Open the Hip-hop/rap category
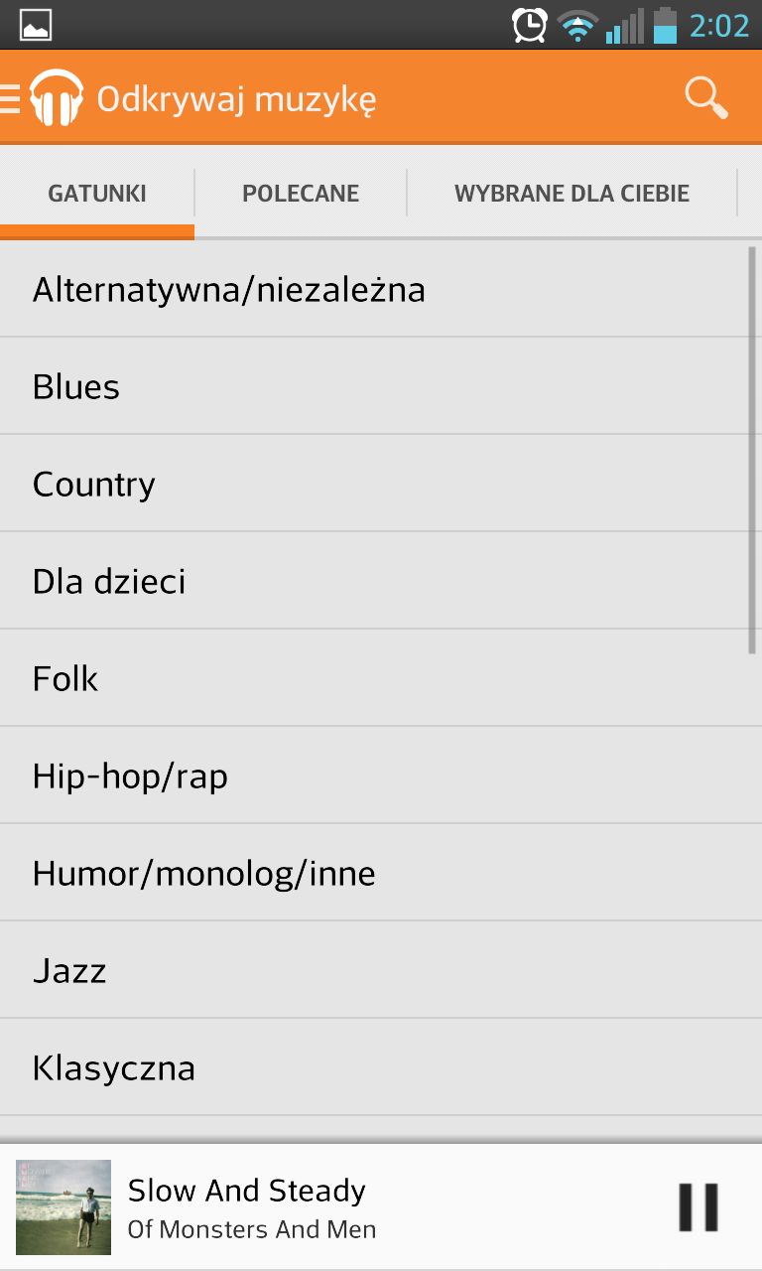 130,776
